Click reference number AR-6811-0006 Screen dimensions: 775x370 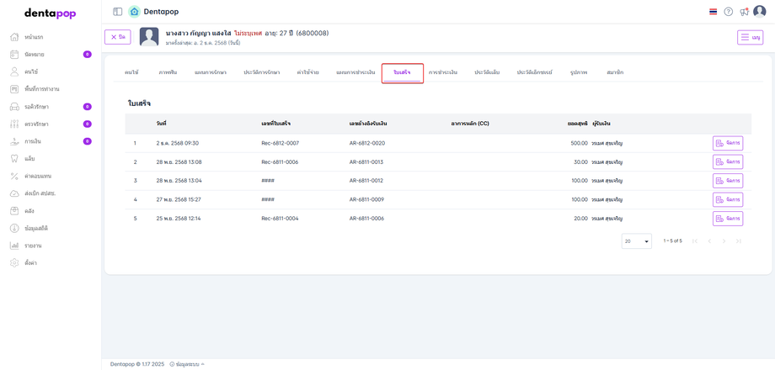tap(366, 219)
